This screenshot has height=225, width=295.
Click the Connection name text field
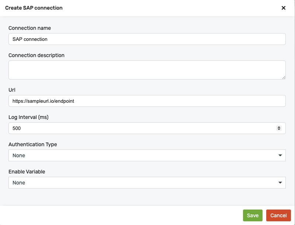click(147, 39)
